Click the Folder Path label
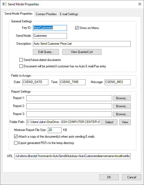This screenshot has width=144, height=185. pos(17,122)
